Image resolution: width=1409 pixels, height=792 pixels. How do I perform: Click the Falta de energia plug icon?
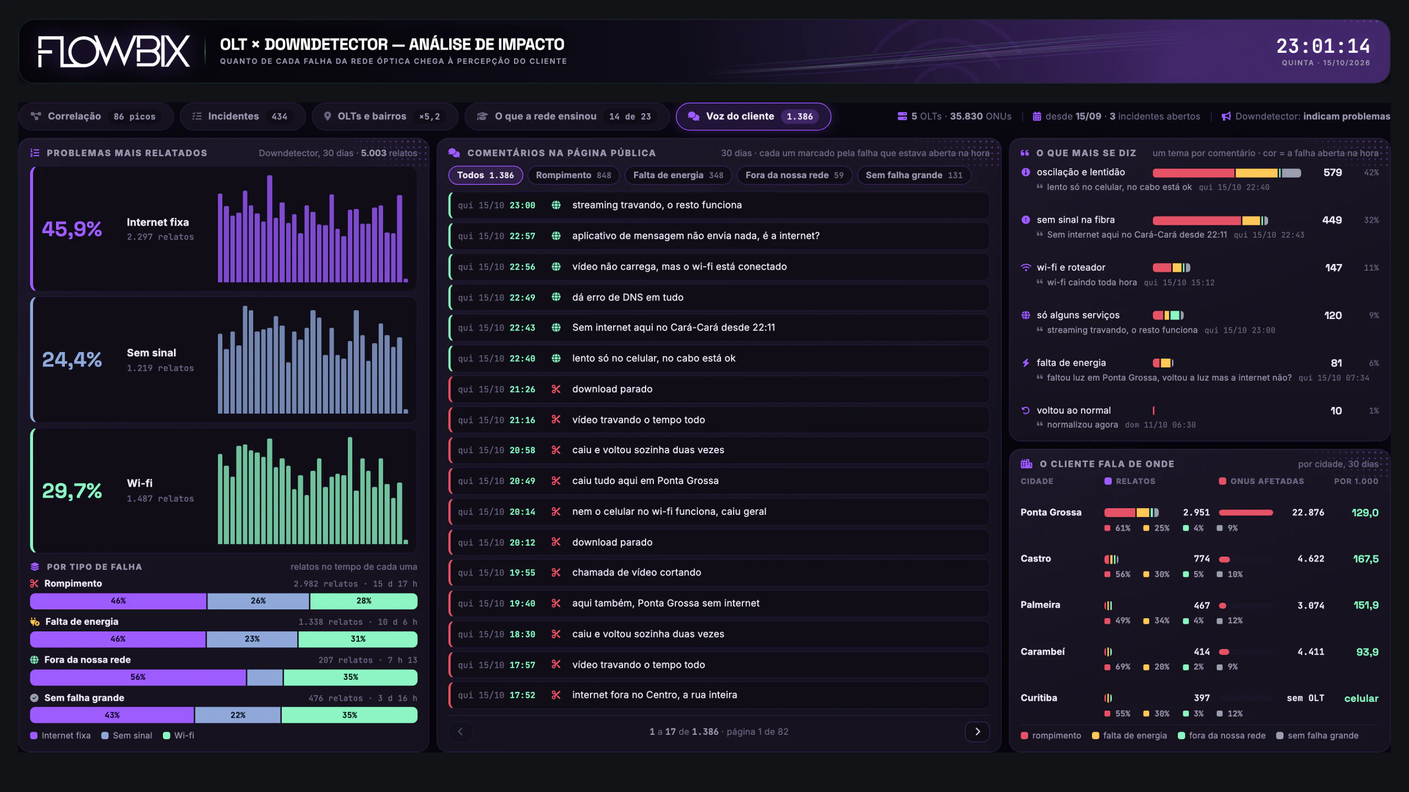point(35,622)
